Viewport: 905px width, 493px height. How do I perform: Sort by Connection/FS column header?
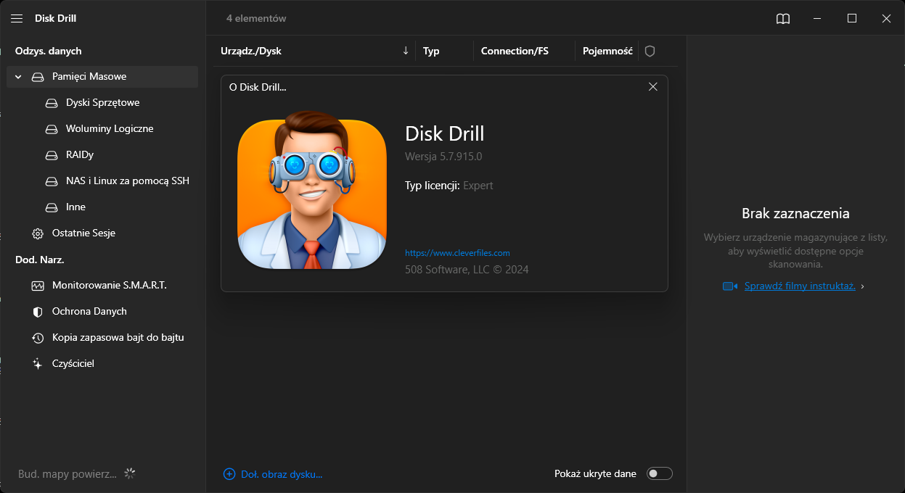click(515, 51)
